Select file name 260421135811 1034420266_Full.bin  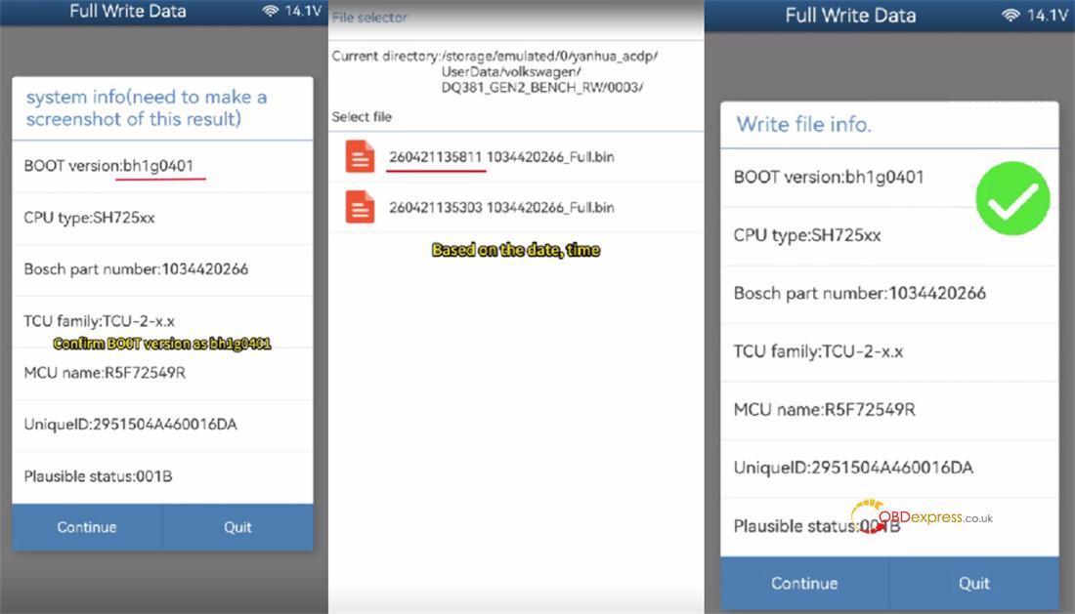[x=501, y=157]
